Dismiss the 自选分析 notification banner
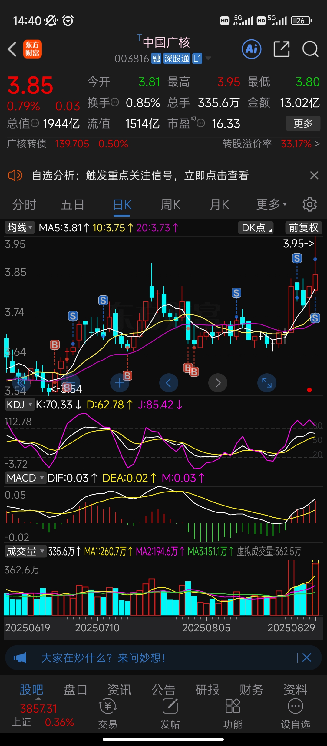 pyautogui.click(x=314, y=175)
